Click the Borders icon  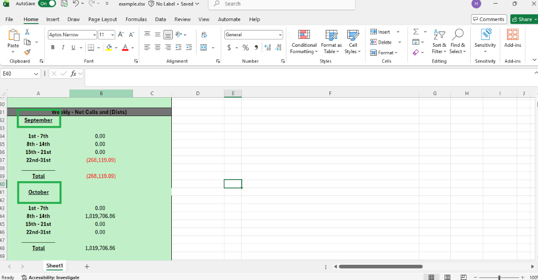point(90,47)
